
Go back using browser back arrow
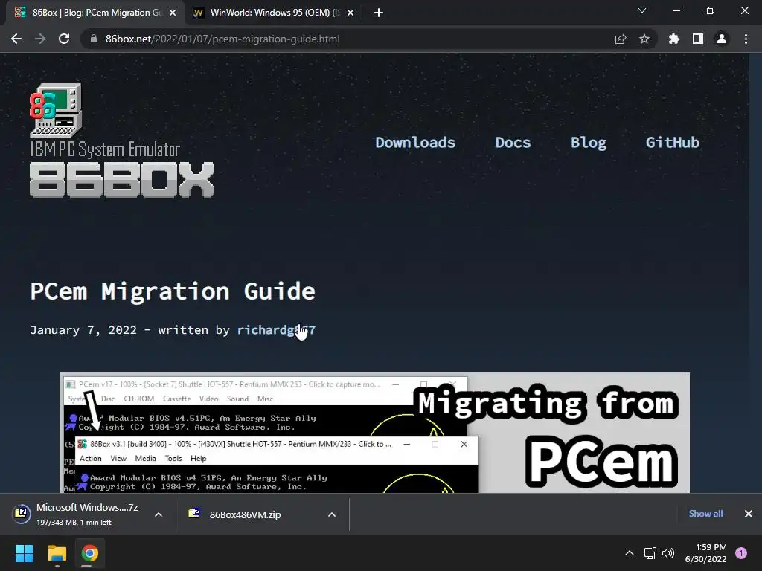point(16,39)
